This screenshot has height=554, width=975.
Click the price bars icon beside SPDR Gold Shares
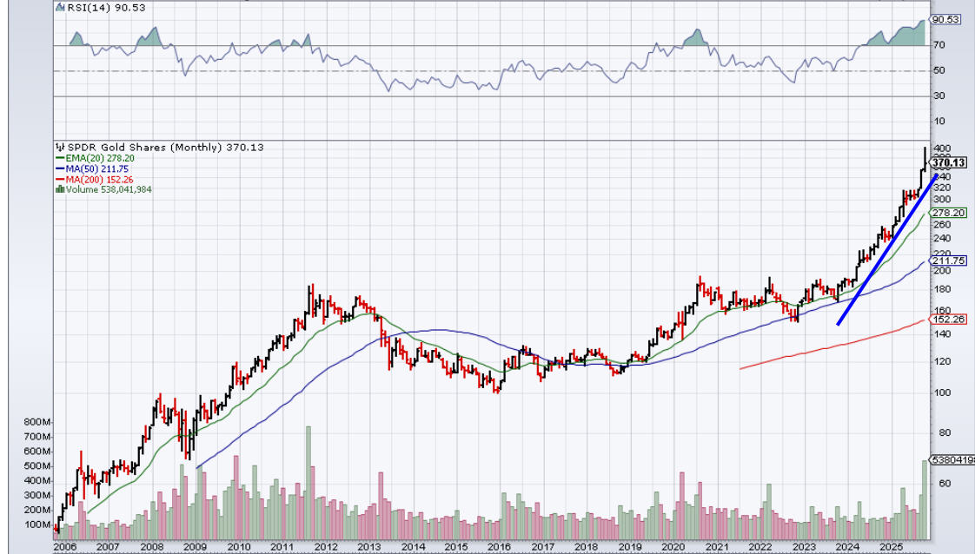pyautogui.click(x=58, y=148)
